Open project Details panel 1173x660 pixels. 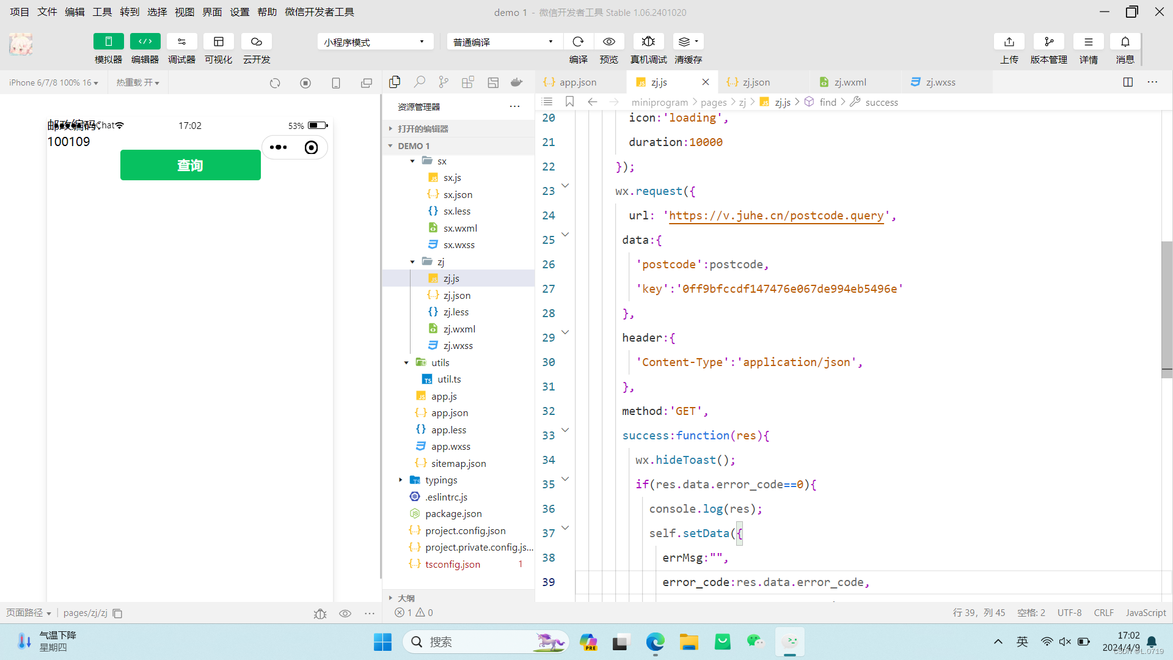point(1089,42)
